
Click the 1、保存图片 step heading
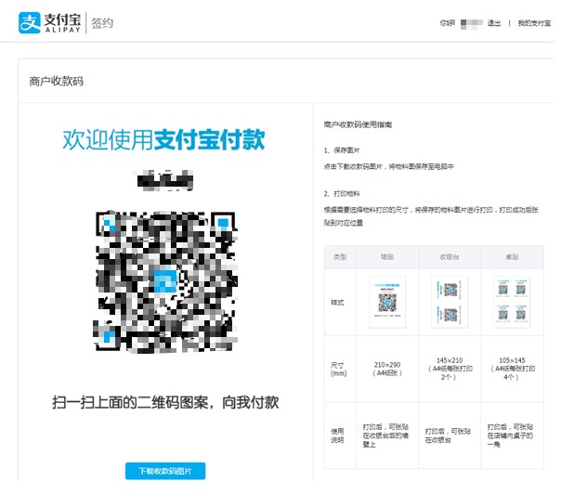342,150
